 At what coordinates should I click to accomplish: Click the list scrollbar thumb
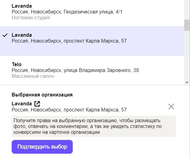tap(187, 25)
